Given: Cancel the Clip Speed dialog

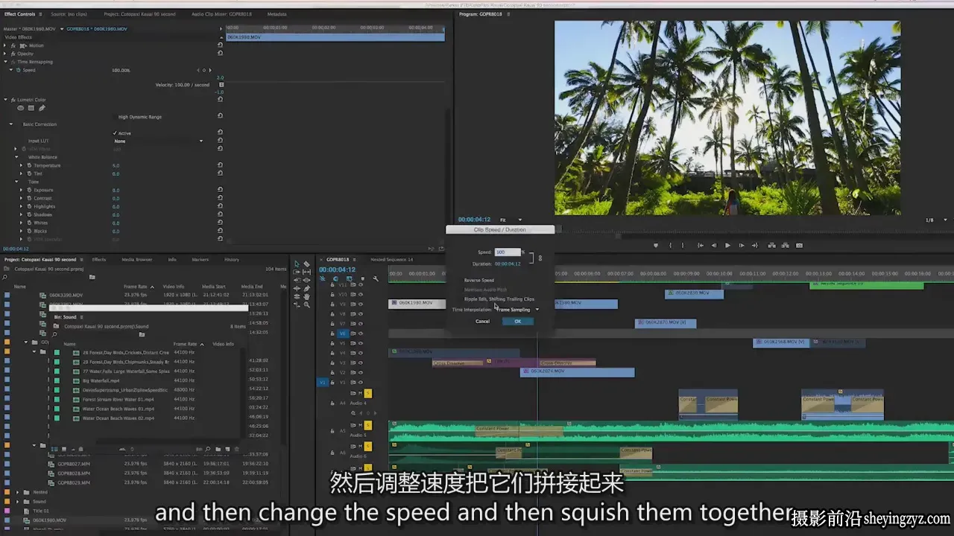Looking at the screenshot, I should click(482, 322).
